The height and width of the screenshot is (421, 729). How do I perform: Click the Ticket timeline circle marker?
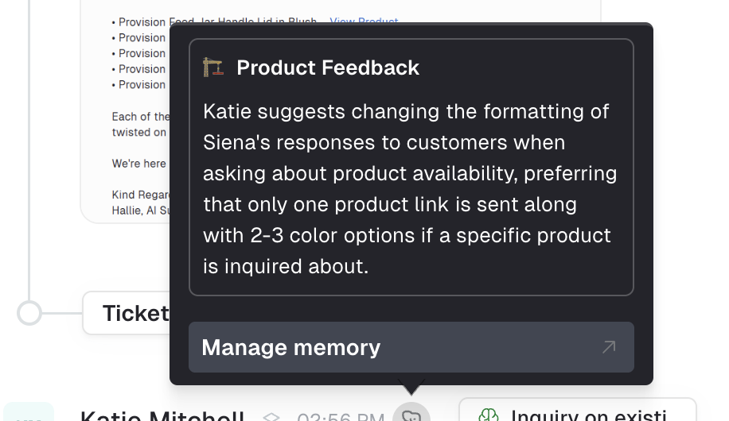[29, 313]
